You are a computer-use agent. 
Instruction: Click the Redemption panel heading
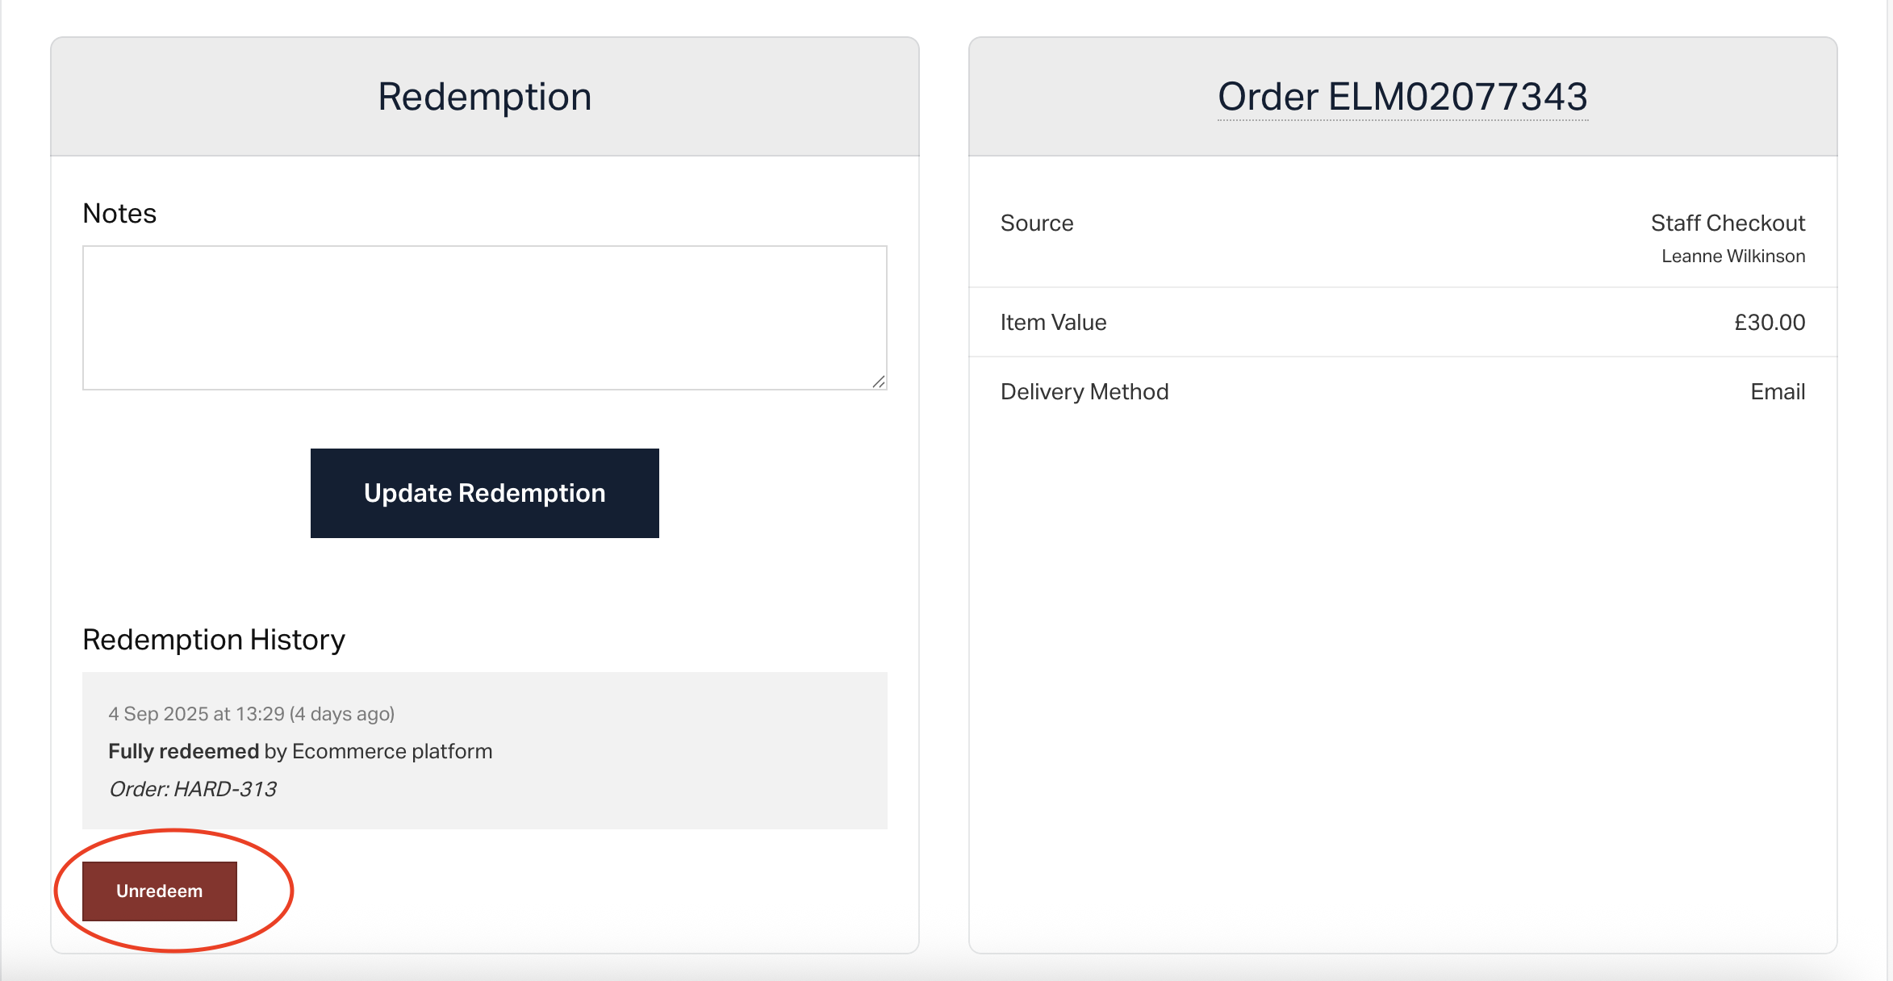tap(484, 97)
